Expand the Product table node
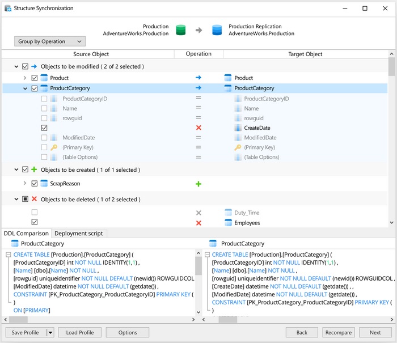397x343 pixels. point(25,78)
